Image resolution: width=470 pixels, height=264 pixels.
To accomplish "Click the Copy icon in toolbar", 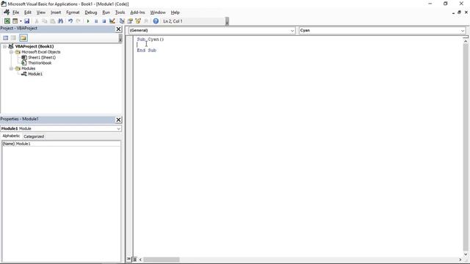I will click(44, 21).
